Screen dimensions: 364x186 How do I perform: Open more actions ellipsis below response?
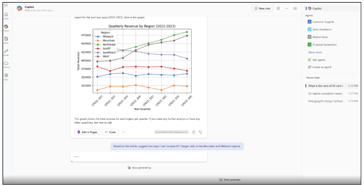pyautogui.click(x=123, y=132)
